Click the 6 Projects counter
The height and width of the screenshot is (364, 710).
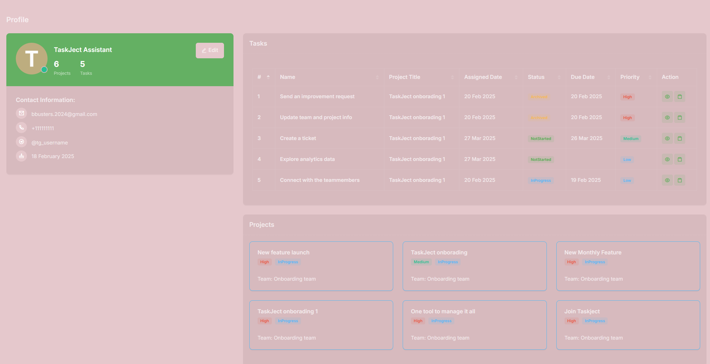click(x=62, y=68)
